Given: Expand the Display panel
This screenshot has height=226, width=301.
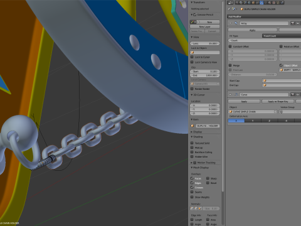Looking at the screenshot, I should pyautogui.click(x=191, y=132).
